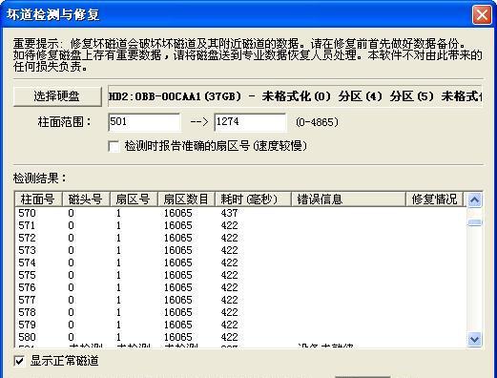This screenshot has height=378, width=497.
Task: Select the row for cylinder 577
Action: (240, 300)
